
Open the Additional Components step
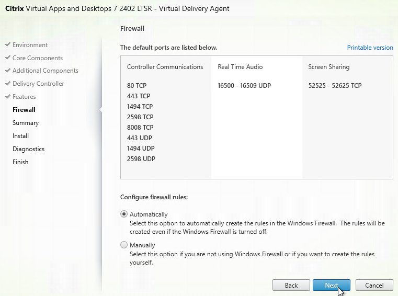[46, 71]
